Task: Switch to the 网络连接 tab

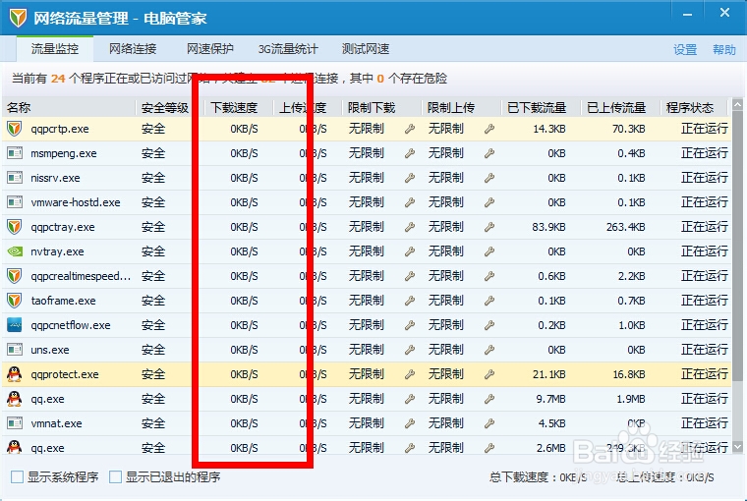Action: coord(133,48)
